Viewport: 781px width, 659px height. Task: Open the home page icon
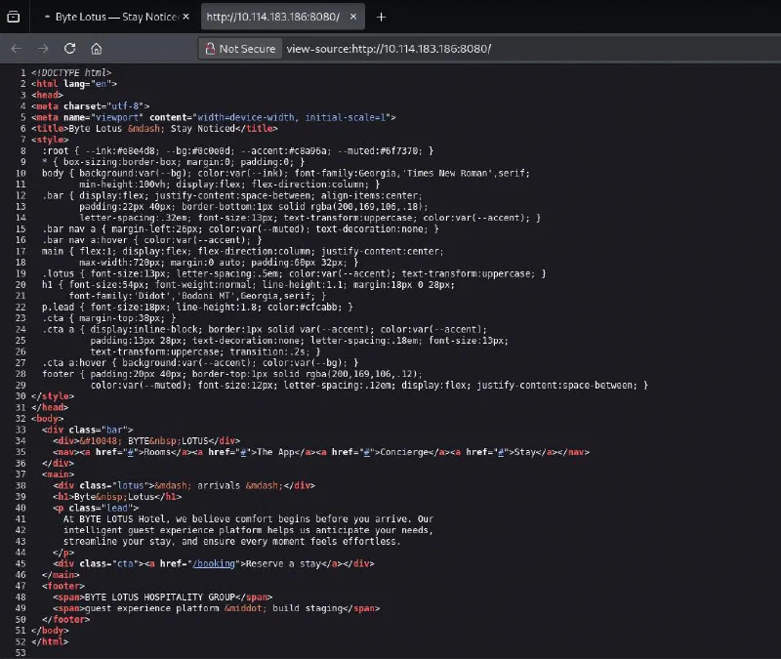coord(96,49)
